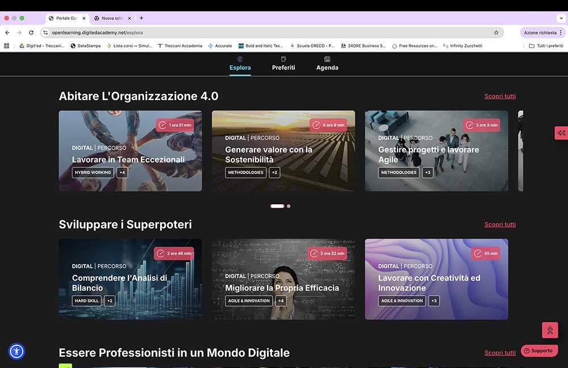The height and width of the screenshot is (368, 568).
Task: Expand the +4 tags on Lavorare in Team Eccezionali
Action: 122,172
